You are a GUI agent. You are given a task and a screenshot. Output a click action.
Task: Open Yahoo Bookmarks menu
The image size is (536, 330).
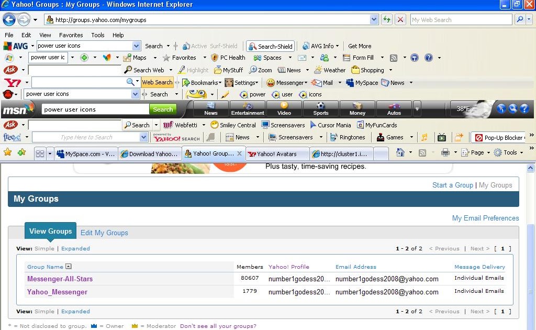tap(202, 82)
